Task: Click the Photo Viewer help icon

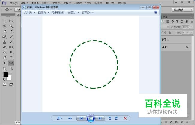Action: coord(156,12)
